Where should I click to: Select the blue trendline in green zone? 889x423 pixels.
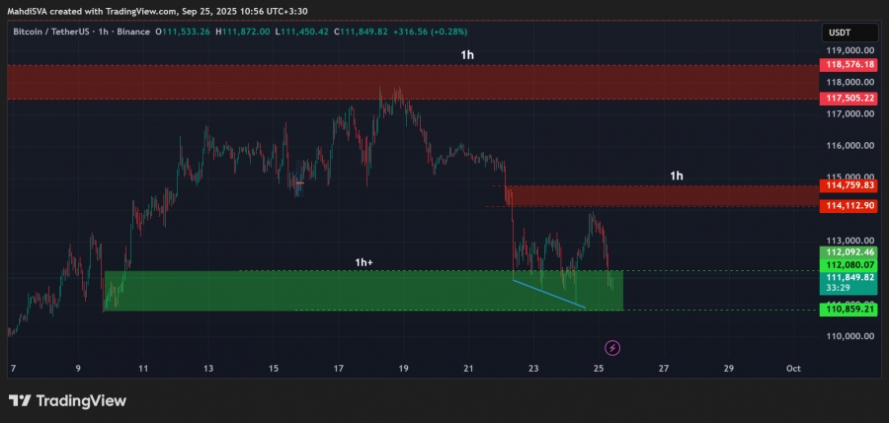(549, 294)
